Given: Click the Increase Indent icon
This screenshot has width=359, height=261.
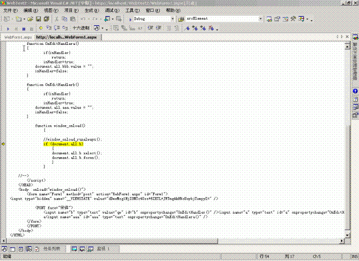Looking at the screenshot, I should pyautogui.click(x=158, y=28).
